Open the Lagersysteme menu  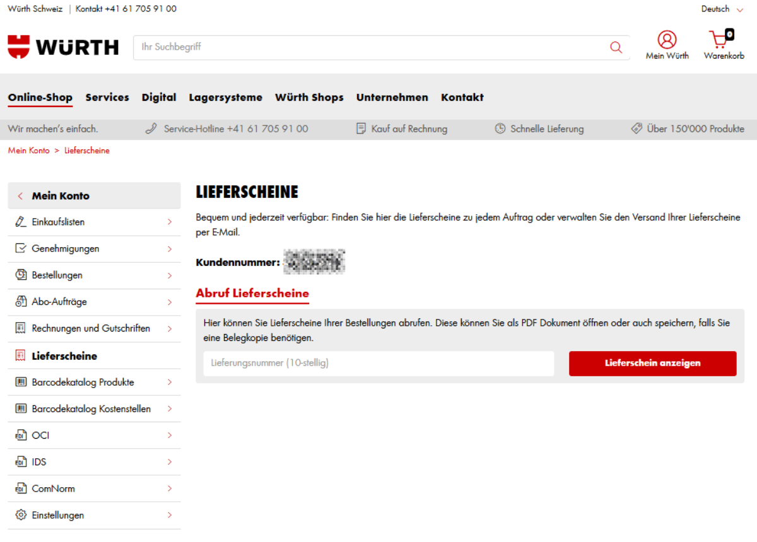[225, 97]
